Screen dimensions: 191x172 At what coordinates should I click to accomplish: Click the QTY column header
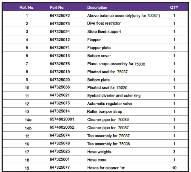174,8
